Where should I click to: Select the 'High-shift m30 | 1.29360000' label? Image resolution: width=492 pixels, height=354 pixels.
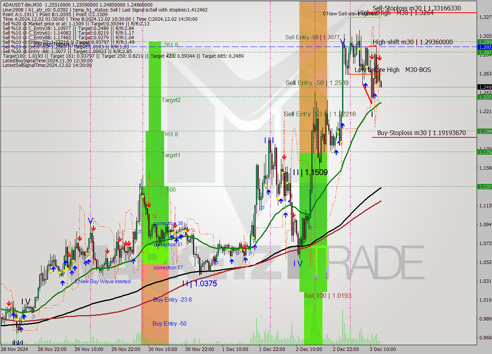point(412,42)
